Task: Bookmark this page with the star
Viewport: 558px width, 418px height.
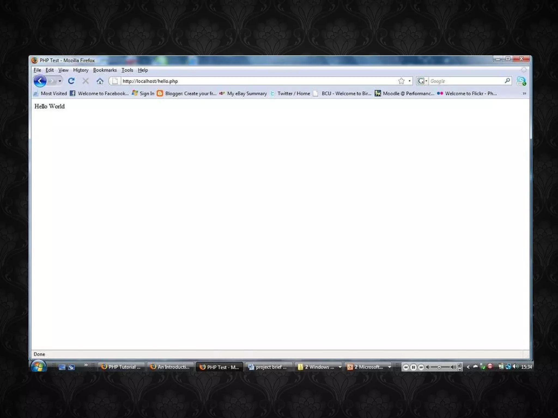Action: coord(401,81)
